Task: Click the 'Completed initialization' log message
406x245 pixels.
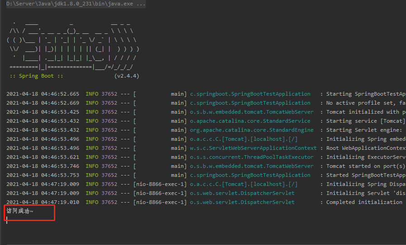Action: [x=364, y=202]
